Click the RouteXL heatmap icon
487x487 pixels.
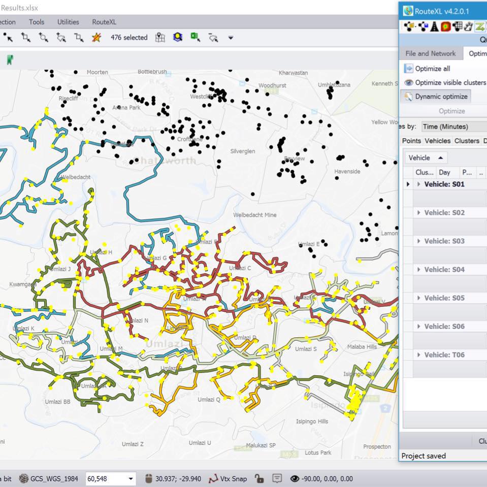pyautogui.click(x=446, y=27)
